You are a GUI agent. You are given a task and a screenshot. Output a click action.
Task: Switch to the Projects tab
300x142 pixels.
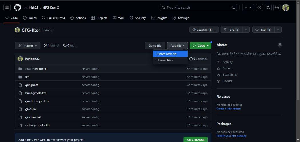[x=99, y=18]
